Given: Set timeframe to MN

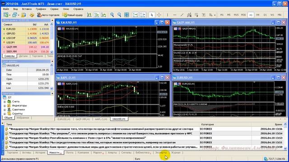Looking at the screenshot, I should point(280,15).
